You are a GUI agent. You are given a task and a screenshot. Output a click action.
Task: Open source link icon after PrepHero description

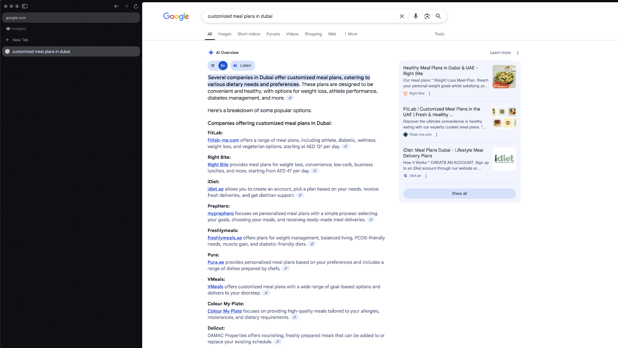371,220
